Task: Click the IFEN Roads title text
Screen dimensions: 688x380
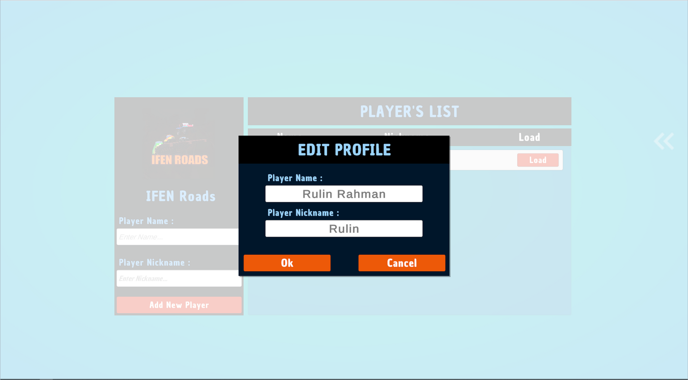Action: [x=180, y=196]
